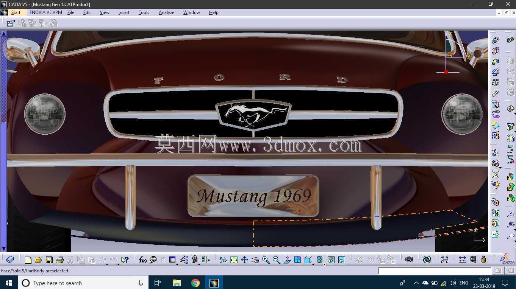
Task: Click the Zoom Out magnifier
Action: [276, 260]
